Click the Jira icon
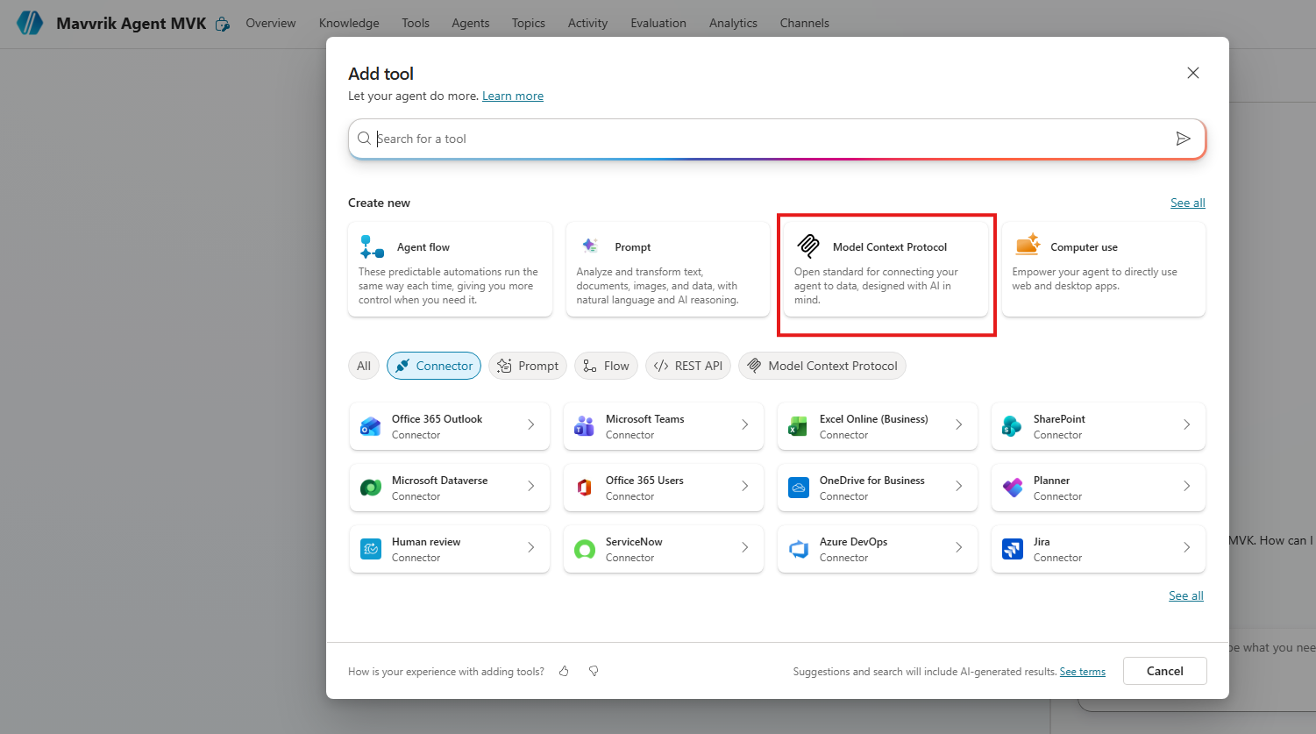Screen dimensions: 1316x734 tap(1012, 550)
